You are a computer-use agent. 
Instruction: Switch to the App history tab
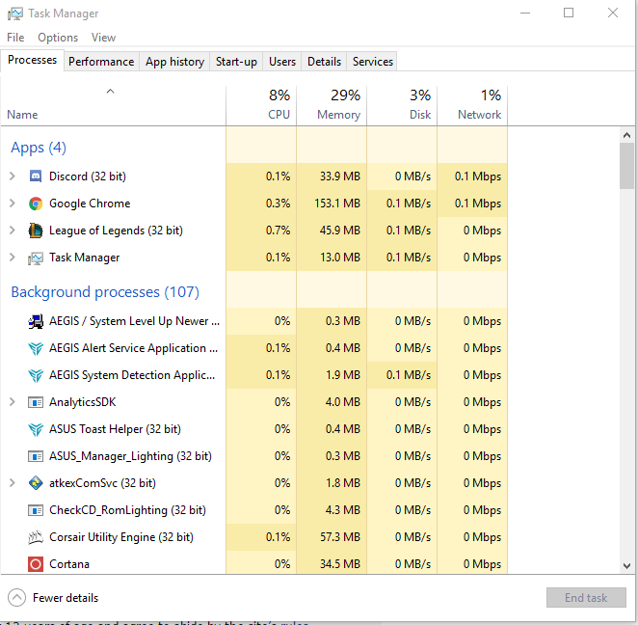pos(174,62)
